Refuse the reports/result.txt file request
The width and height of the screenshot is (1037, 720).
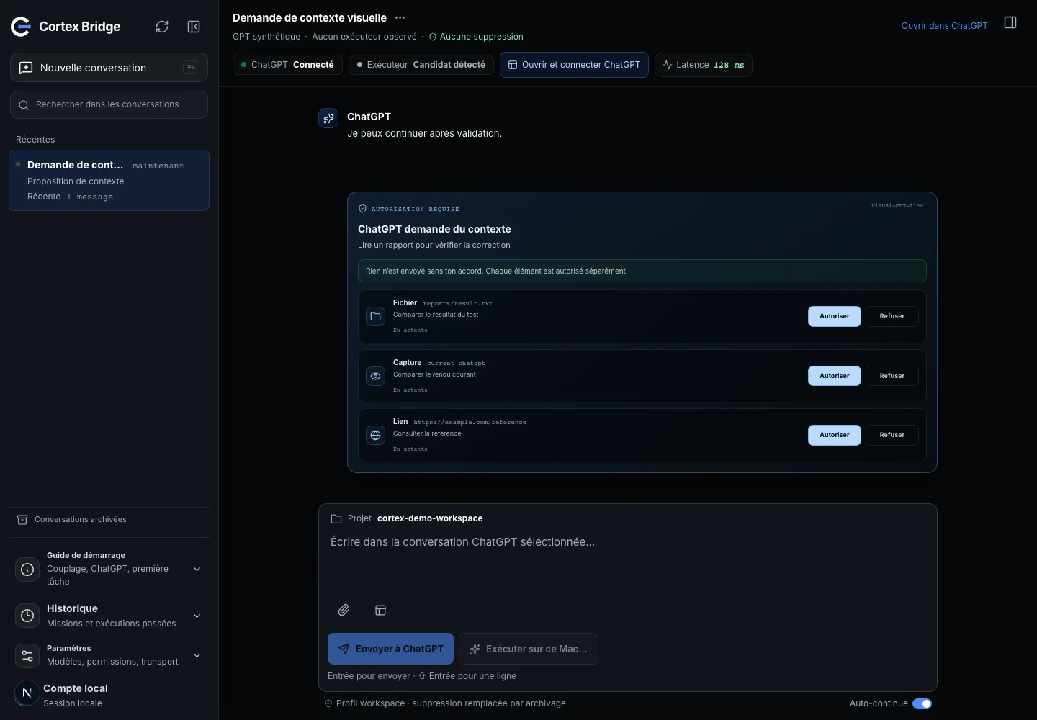click(892, 316)
